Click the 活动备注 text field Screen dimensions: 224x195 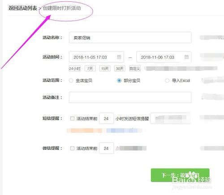[x=130, y=97]
